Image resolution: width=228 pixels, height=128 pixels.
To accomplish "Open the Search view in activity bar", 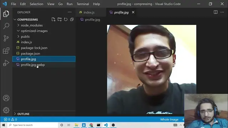I will (6, 26).
